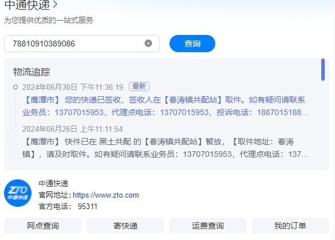Screen dimensions: 335x240
Task: Clear the tracking number with the X icon
Action: [148, 44]
